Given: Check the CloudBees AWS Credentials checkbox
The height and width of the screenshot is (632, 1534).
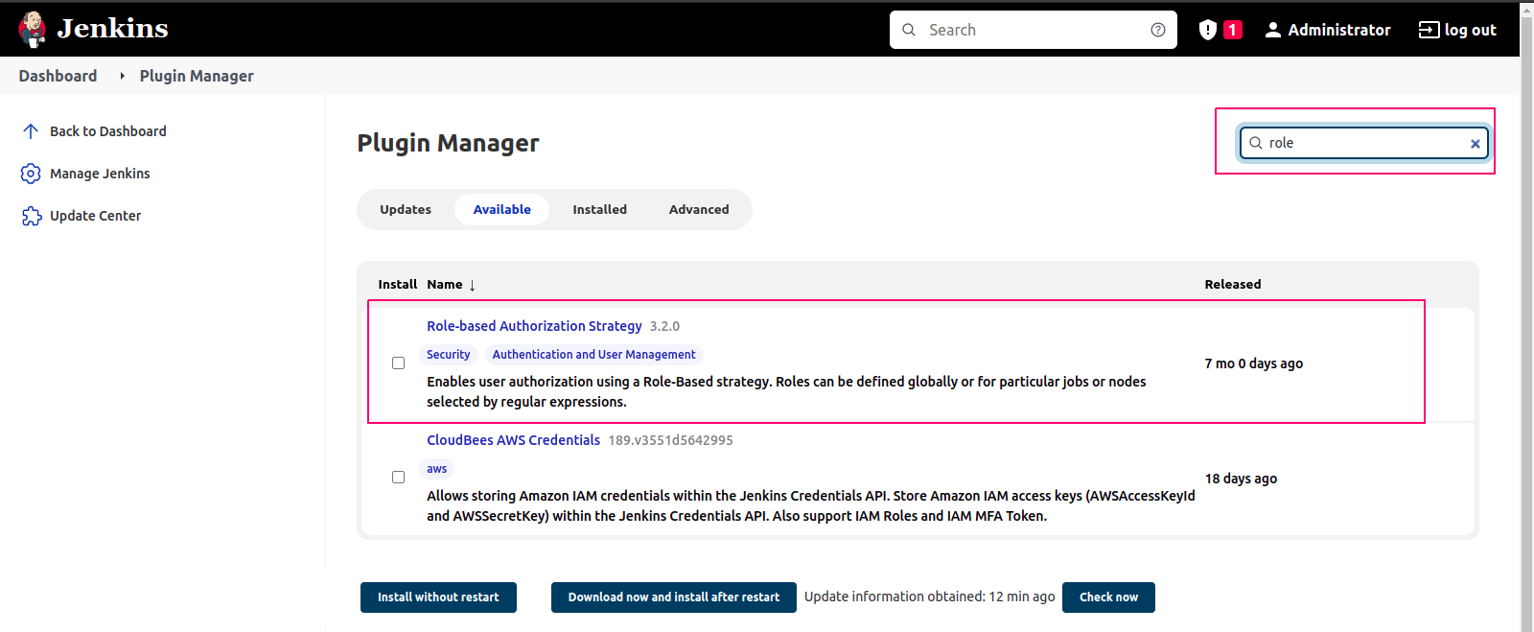Looking at the screenshot, I should point(398,478).
